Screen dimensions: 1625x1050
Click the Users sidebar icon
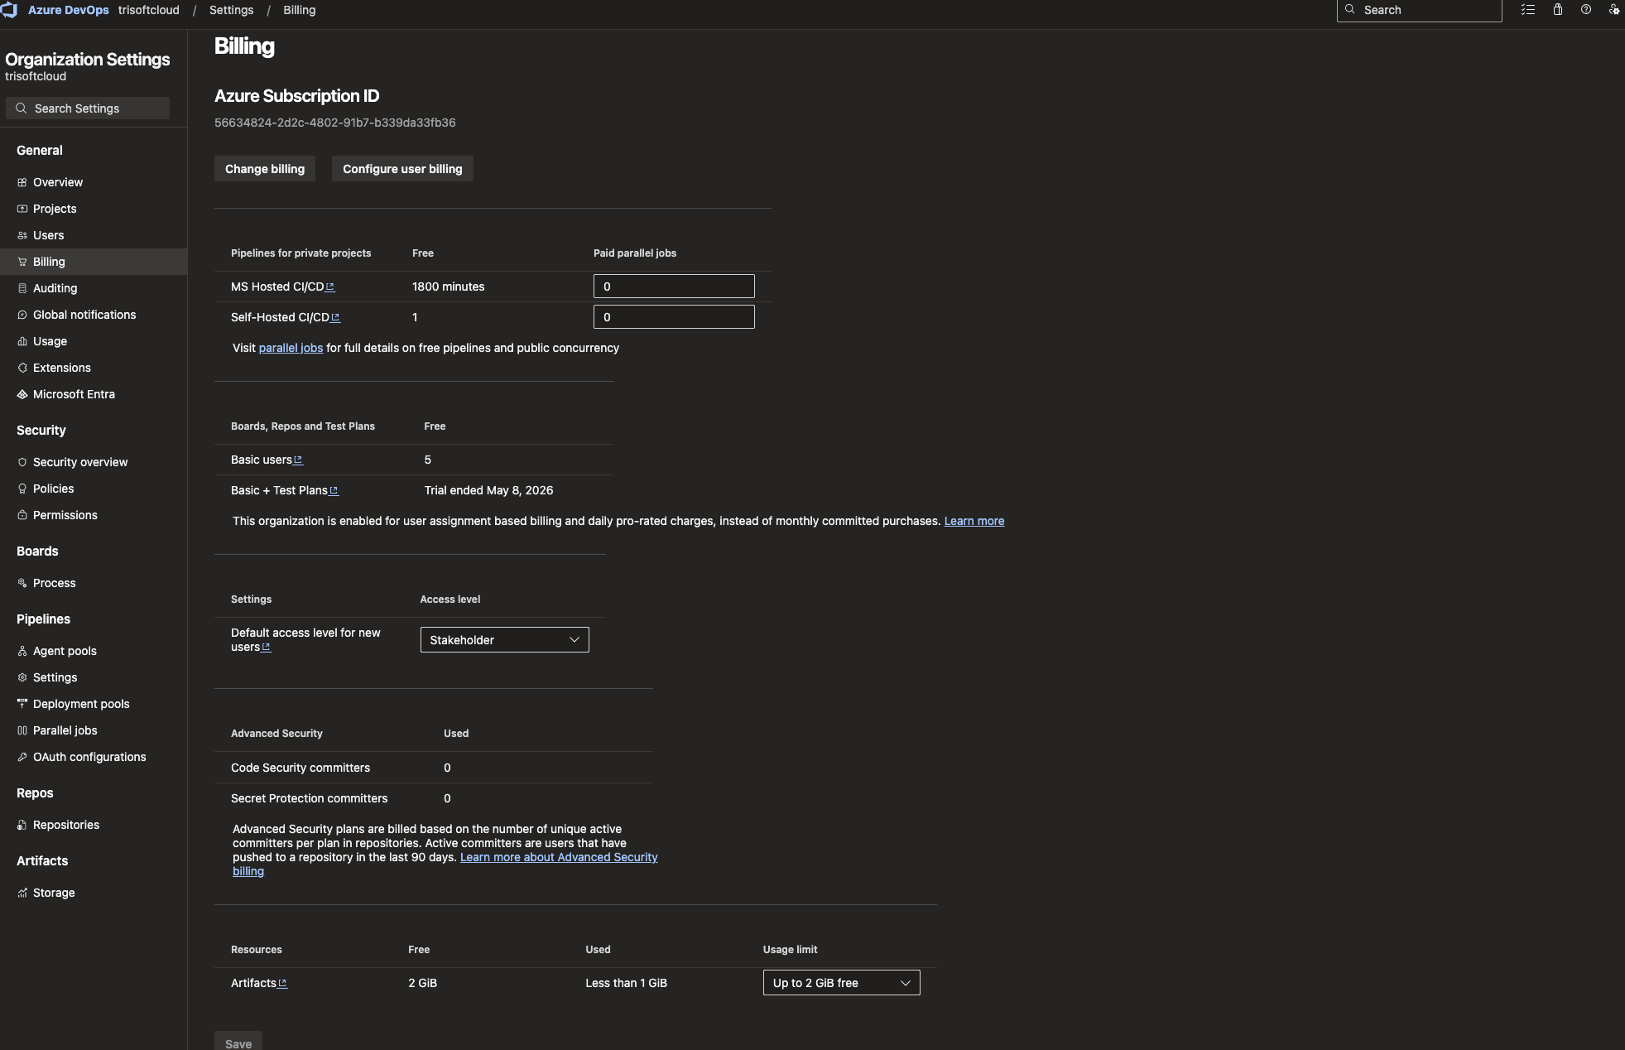tap(22, 235)
